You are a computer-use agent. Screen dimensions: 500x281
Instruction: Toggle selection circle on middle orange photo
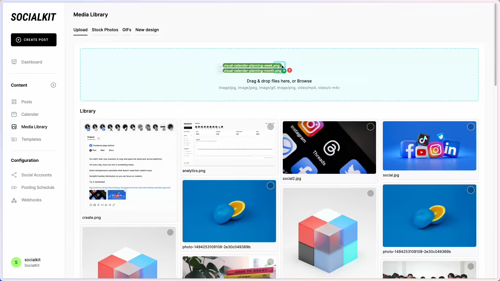(271, 186)
